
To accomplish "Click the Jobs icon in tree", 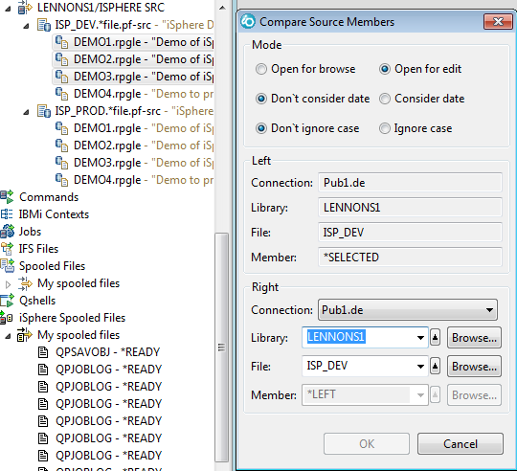I will [8, 232].
